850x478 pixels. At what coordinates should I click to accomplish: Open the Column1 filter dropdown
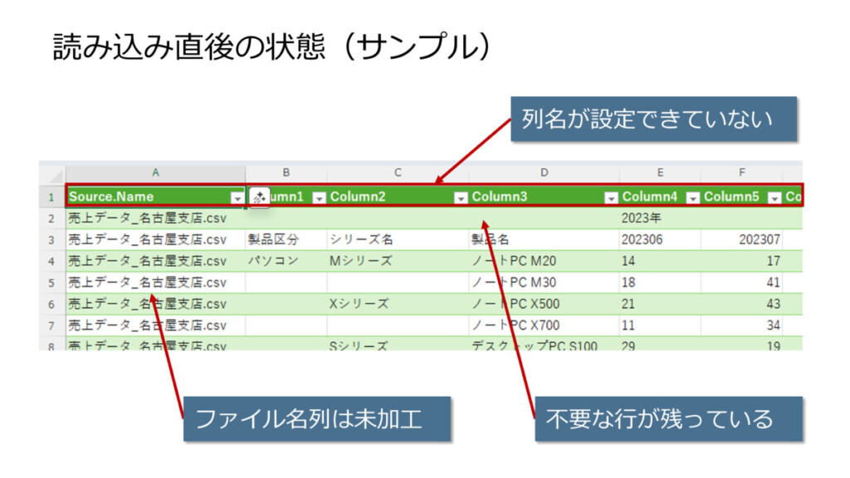(319, 198)
